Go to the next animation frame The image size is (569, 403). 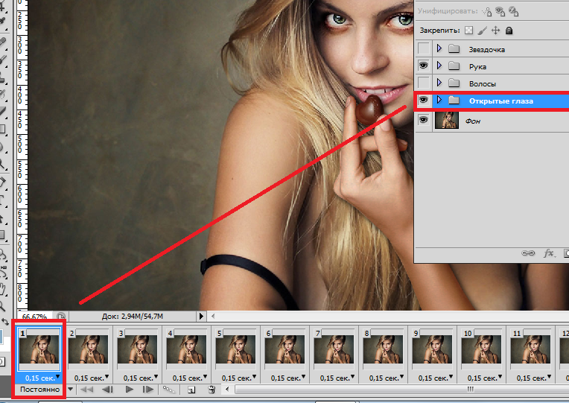click(148, 390)
